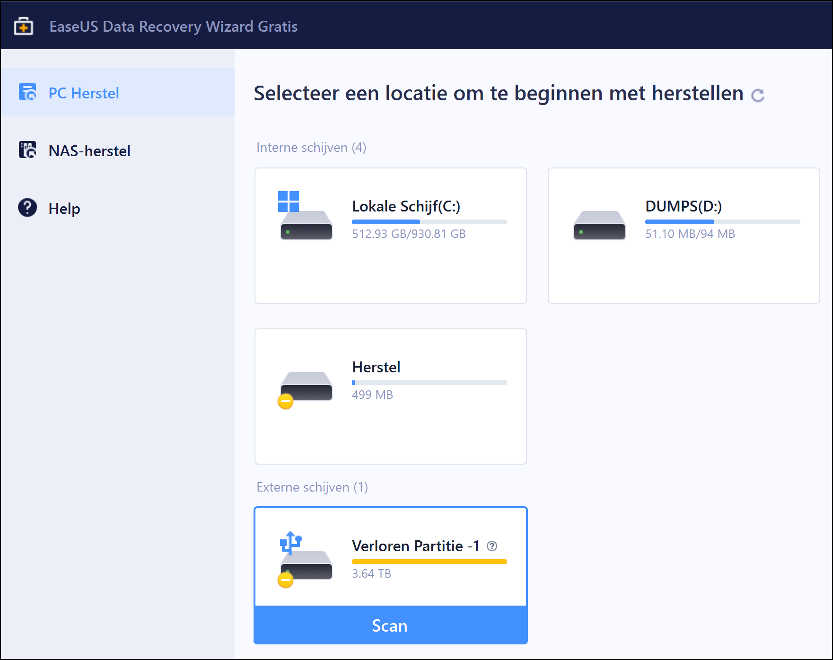Viewport: 833px width, 660px height.
Task: Click the Herstel partition usage bar
Action: (430, 382)
